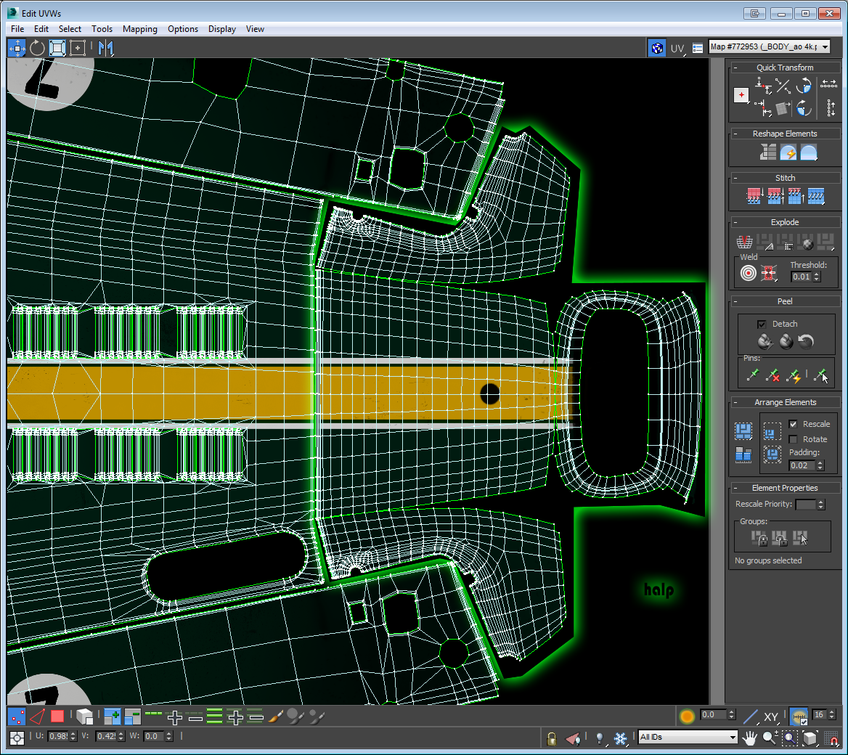
Task: Click the Element Properties rollout header
Action: point(785,488)
